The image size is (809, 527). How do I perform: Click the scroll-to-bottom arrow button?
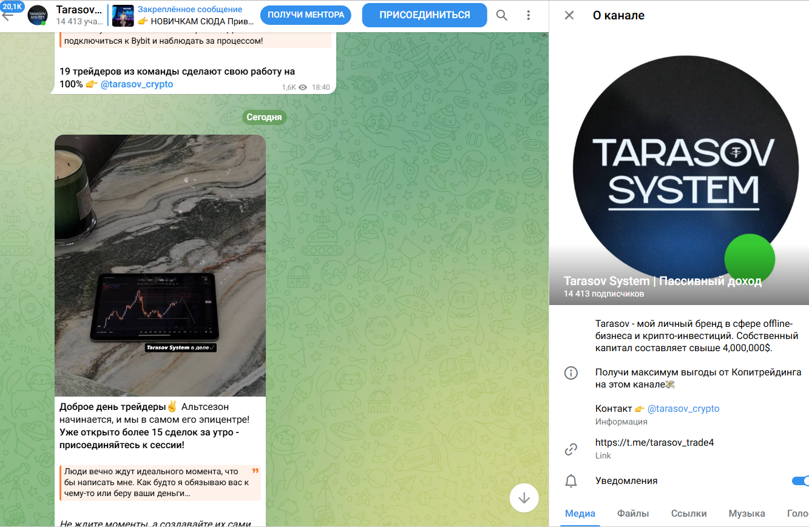523,498
